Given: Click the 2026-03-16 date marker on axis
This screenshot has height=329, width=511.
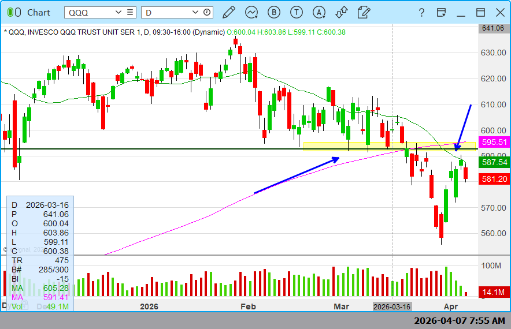Looking at the screenshot, I should (x=392, y=306).
